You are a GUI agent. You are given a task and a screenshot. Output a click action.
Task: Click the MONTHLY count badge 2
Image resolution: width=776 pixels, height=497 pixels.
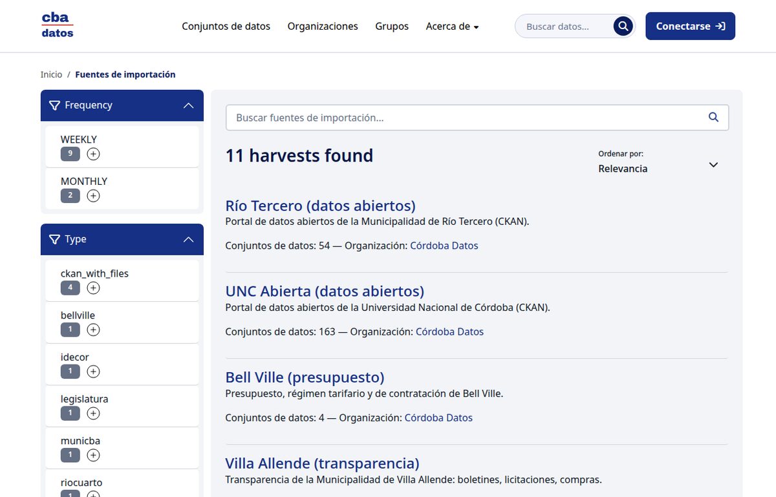(70, 196)
